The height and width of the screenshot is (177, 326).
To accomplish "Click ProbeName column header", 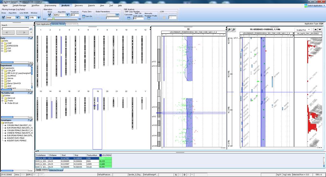I will (x=41, y=155).
